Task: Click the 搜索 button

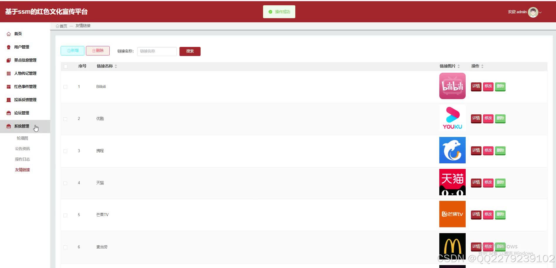Action: coord(190,51)
